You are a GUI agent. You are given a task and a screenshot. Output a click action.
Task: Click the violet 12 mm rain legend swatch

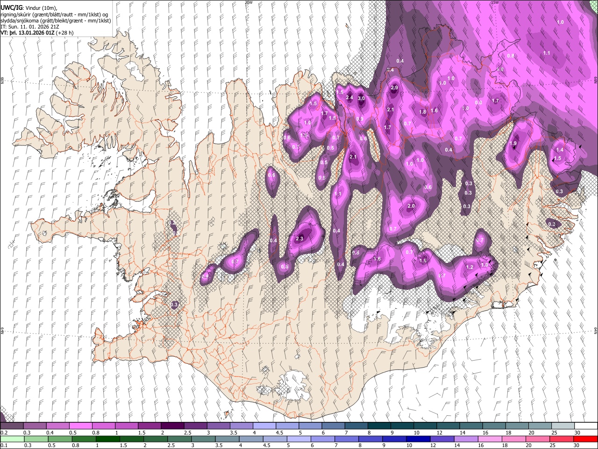tap(441, 439)
